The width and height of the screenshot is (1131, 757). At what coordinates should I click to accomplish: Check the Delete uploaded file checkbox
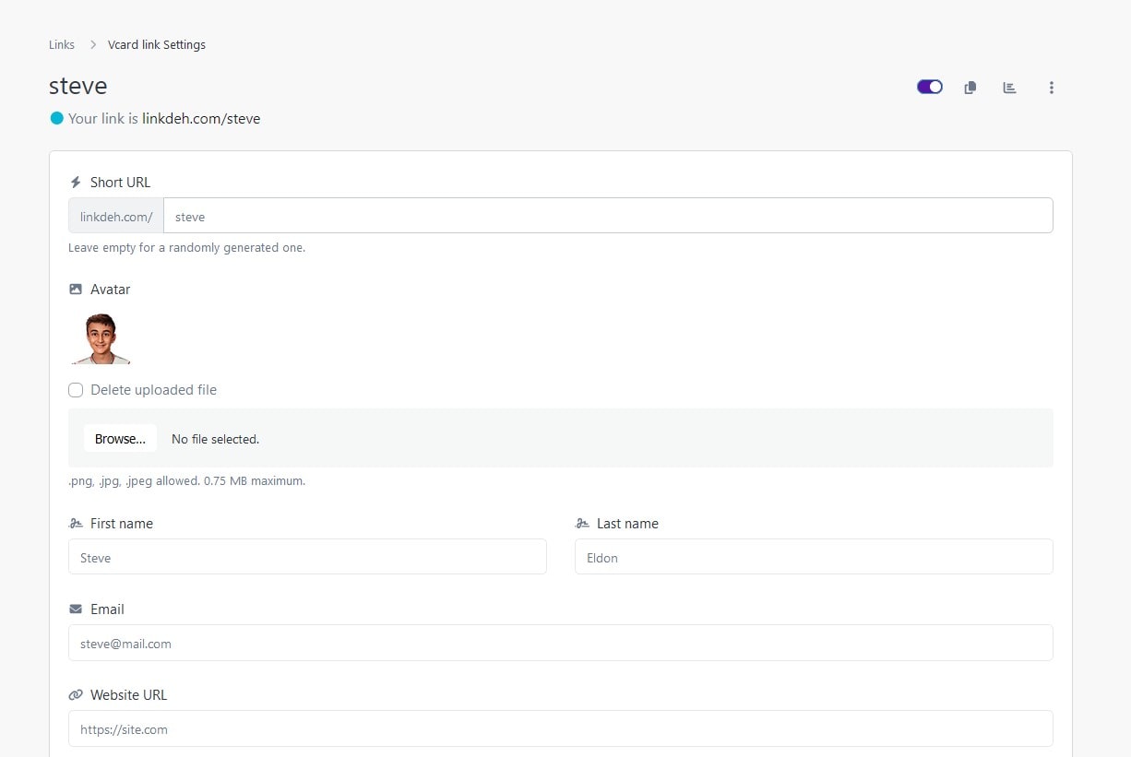click(76, 390)
